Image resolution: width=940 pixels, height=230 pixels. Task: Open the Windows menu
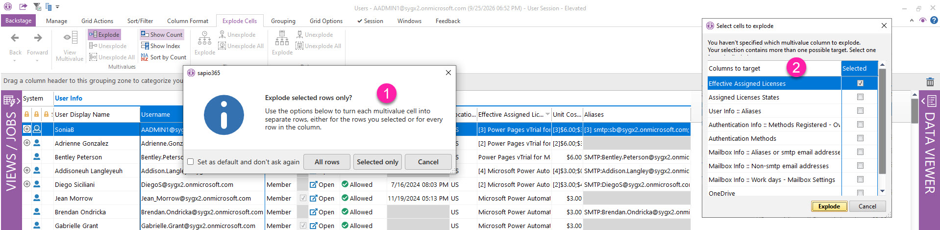(x=409, y=21)
